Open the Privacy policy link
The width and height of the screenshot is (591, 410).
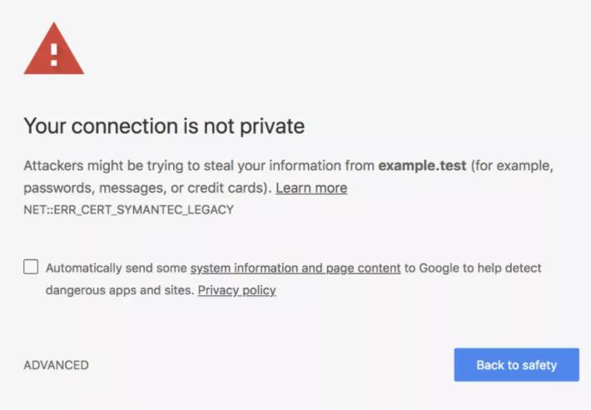[x=236, y=290]
